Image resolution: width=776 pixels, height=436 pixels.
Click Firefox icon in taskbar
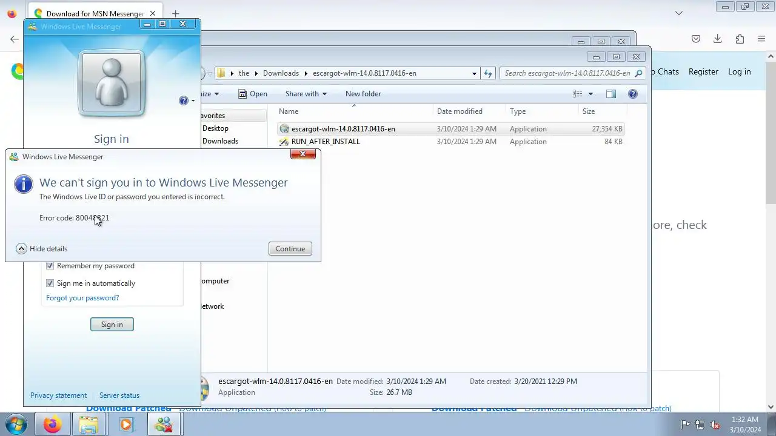52,424
